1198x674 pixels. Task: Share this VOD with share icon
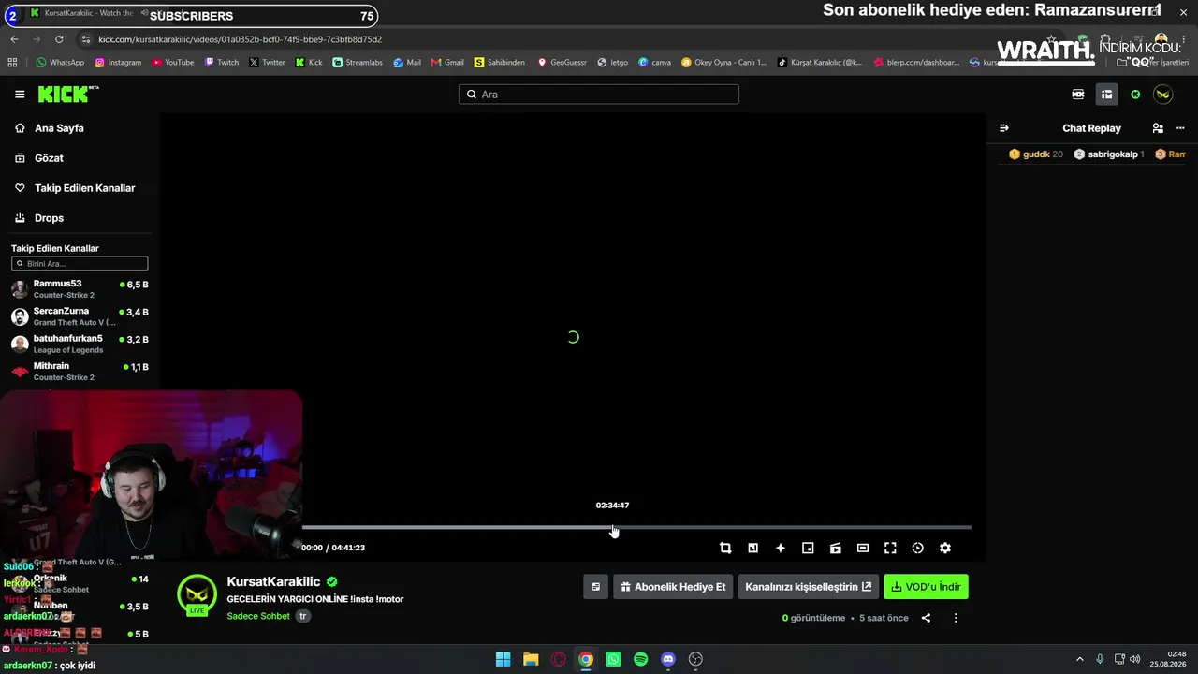click(926, 618)
